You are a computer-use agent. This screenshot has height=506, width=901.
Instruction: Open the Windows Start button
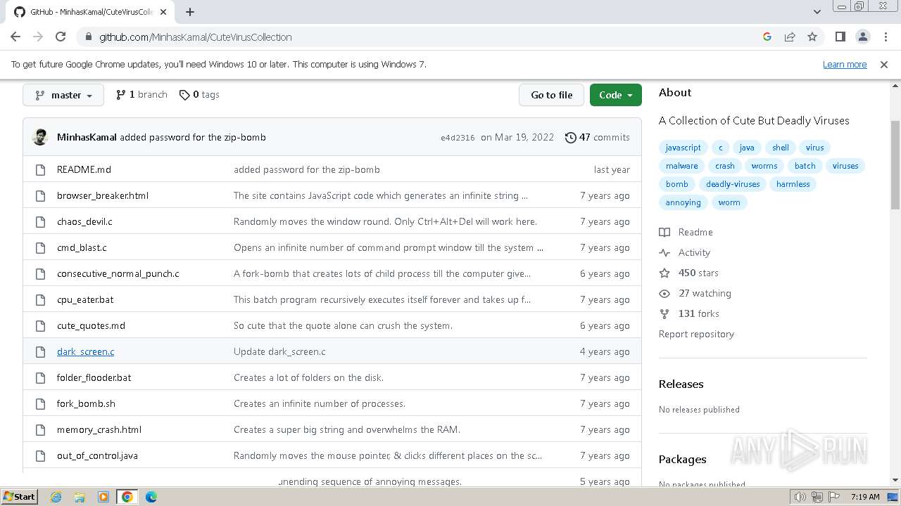pyautogui.click(x=19, y=496)
